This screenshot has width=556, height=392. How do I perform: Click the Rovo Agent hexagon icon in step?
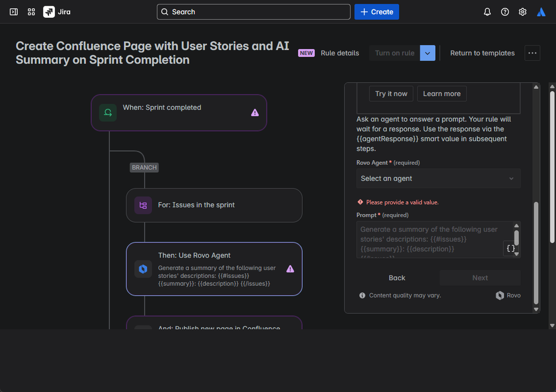[x=143, y=269]
